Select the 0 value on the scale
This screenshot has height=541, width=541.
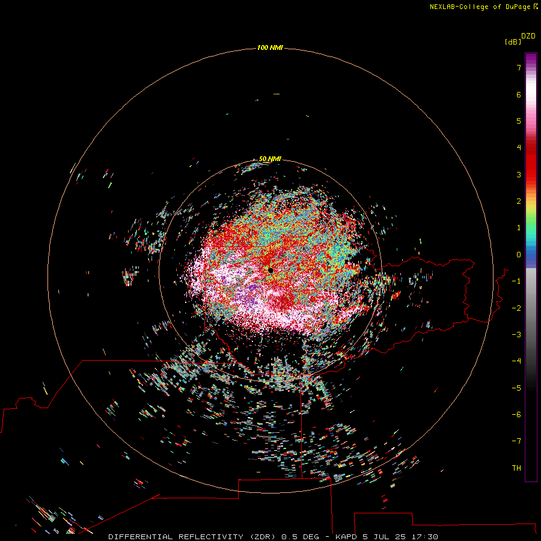coord(519,255)
